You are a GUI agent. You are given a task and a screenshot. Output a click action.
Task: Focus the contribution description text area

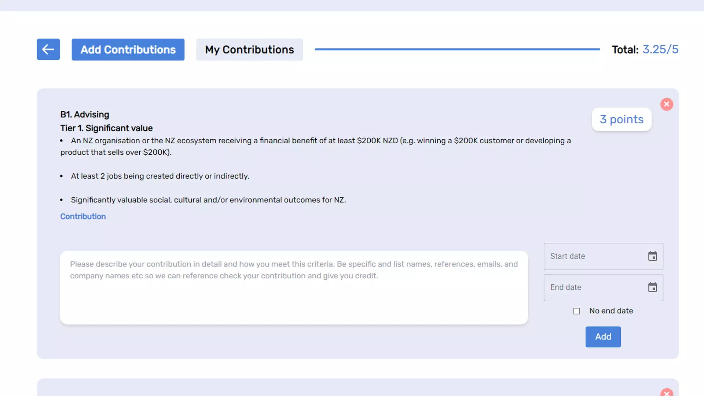294,288
